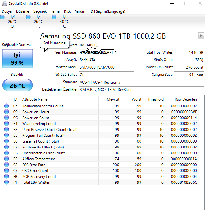This screenshot has width=205, height=210.
Task: Click the Samsung SSD 860 EVO title
Action: [x=103, y=36]
